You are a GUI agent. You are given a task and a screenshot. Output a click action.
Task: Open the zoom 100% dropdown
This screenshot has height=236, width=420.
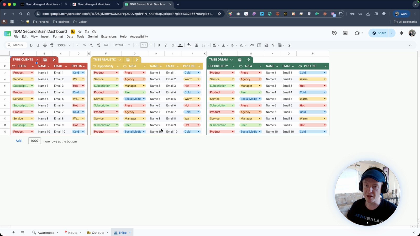tap(64, 45)
